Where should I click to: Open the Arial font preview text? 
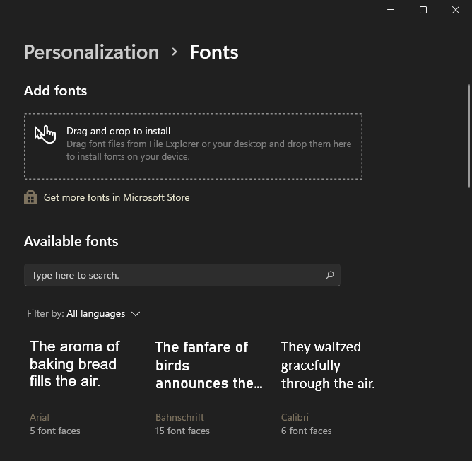click(75, 363)
